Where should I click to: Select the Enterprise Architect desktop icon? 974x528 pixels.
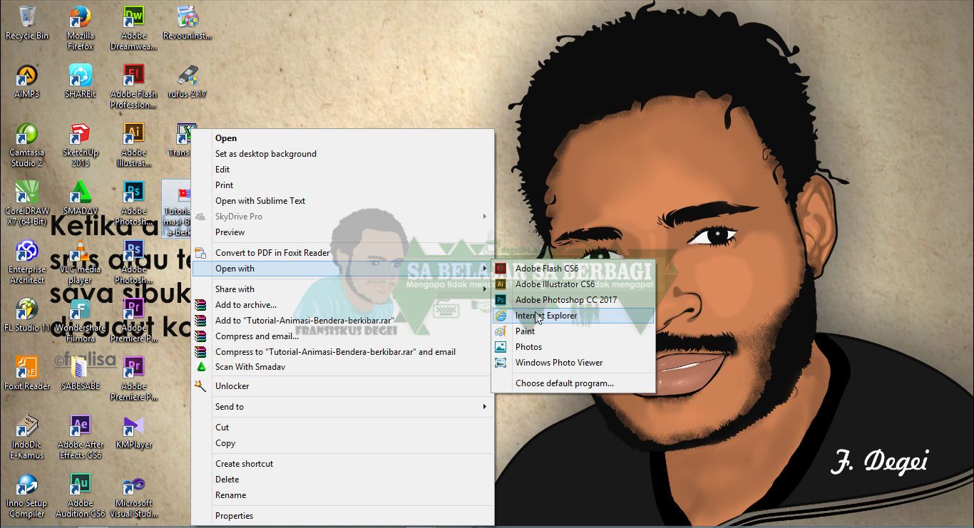point(27,262)
